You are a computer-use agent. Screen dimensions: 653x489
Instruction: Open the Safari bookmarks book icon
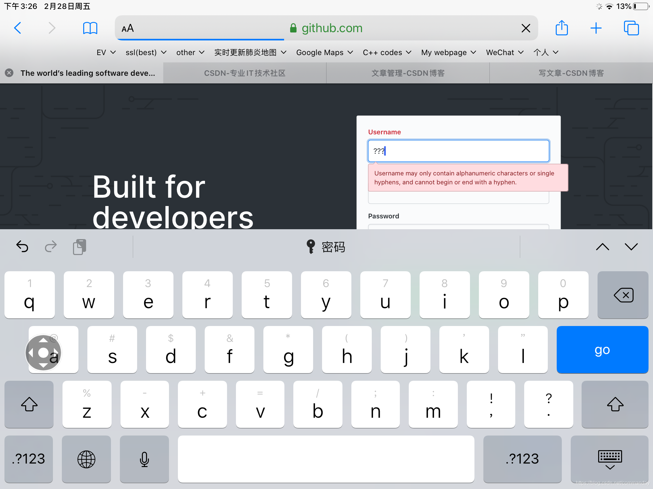[x=90, y=28]
